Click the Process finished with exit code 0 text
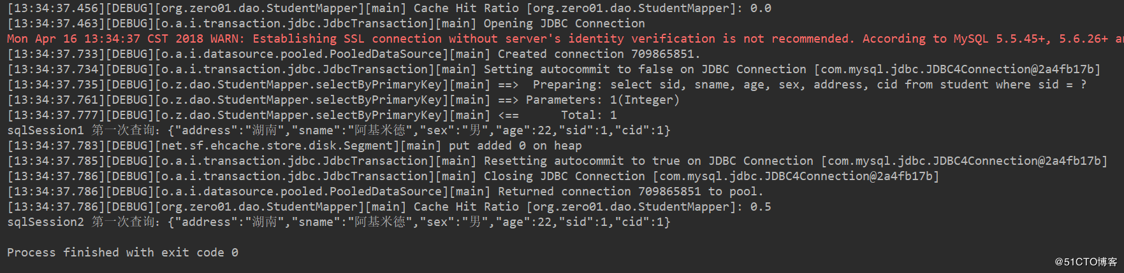The height and width of the screenshot is (273, 1124). [x=122, y=253]
